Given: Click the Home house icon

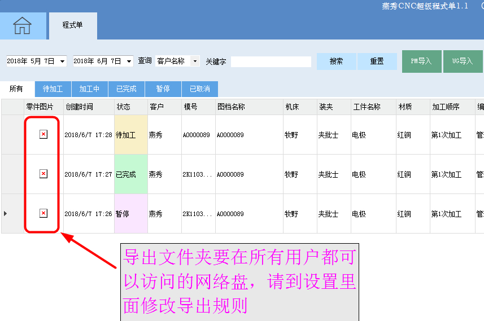Looking at the screenshot, I should pyautogui.click(x=23, y=26).
